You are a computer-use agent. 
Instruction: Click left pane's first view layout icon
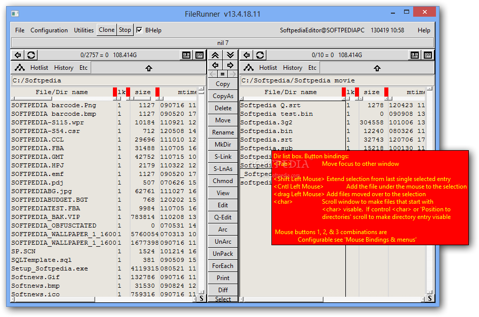[186, 55]
